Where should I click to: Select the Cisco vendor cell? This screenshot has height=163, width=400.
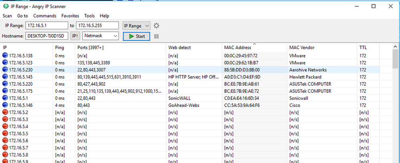click(295, 105)
